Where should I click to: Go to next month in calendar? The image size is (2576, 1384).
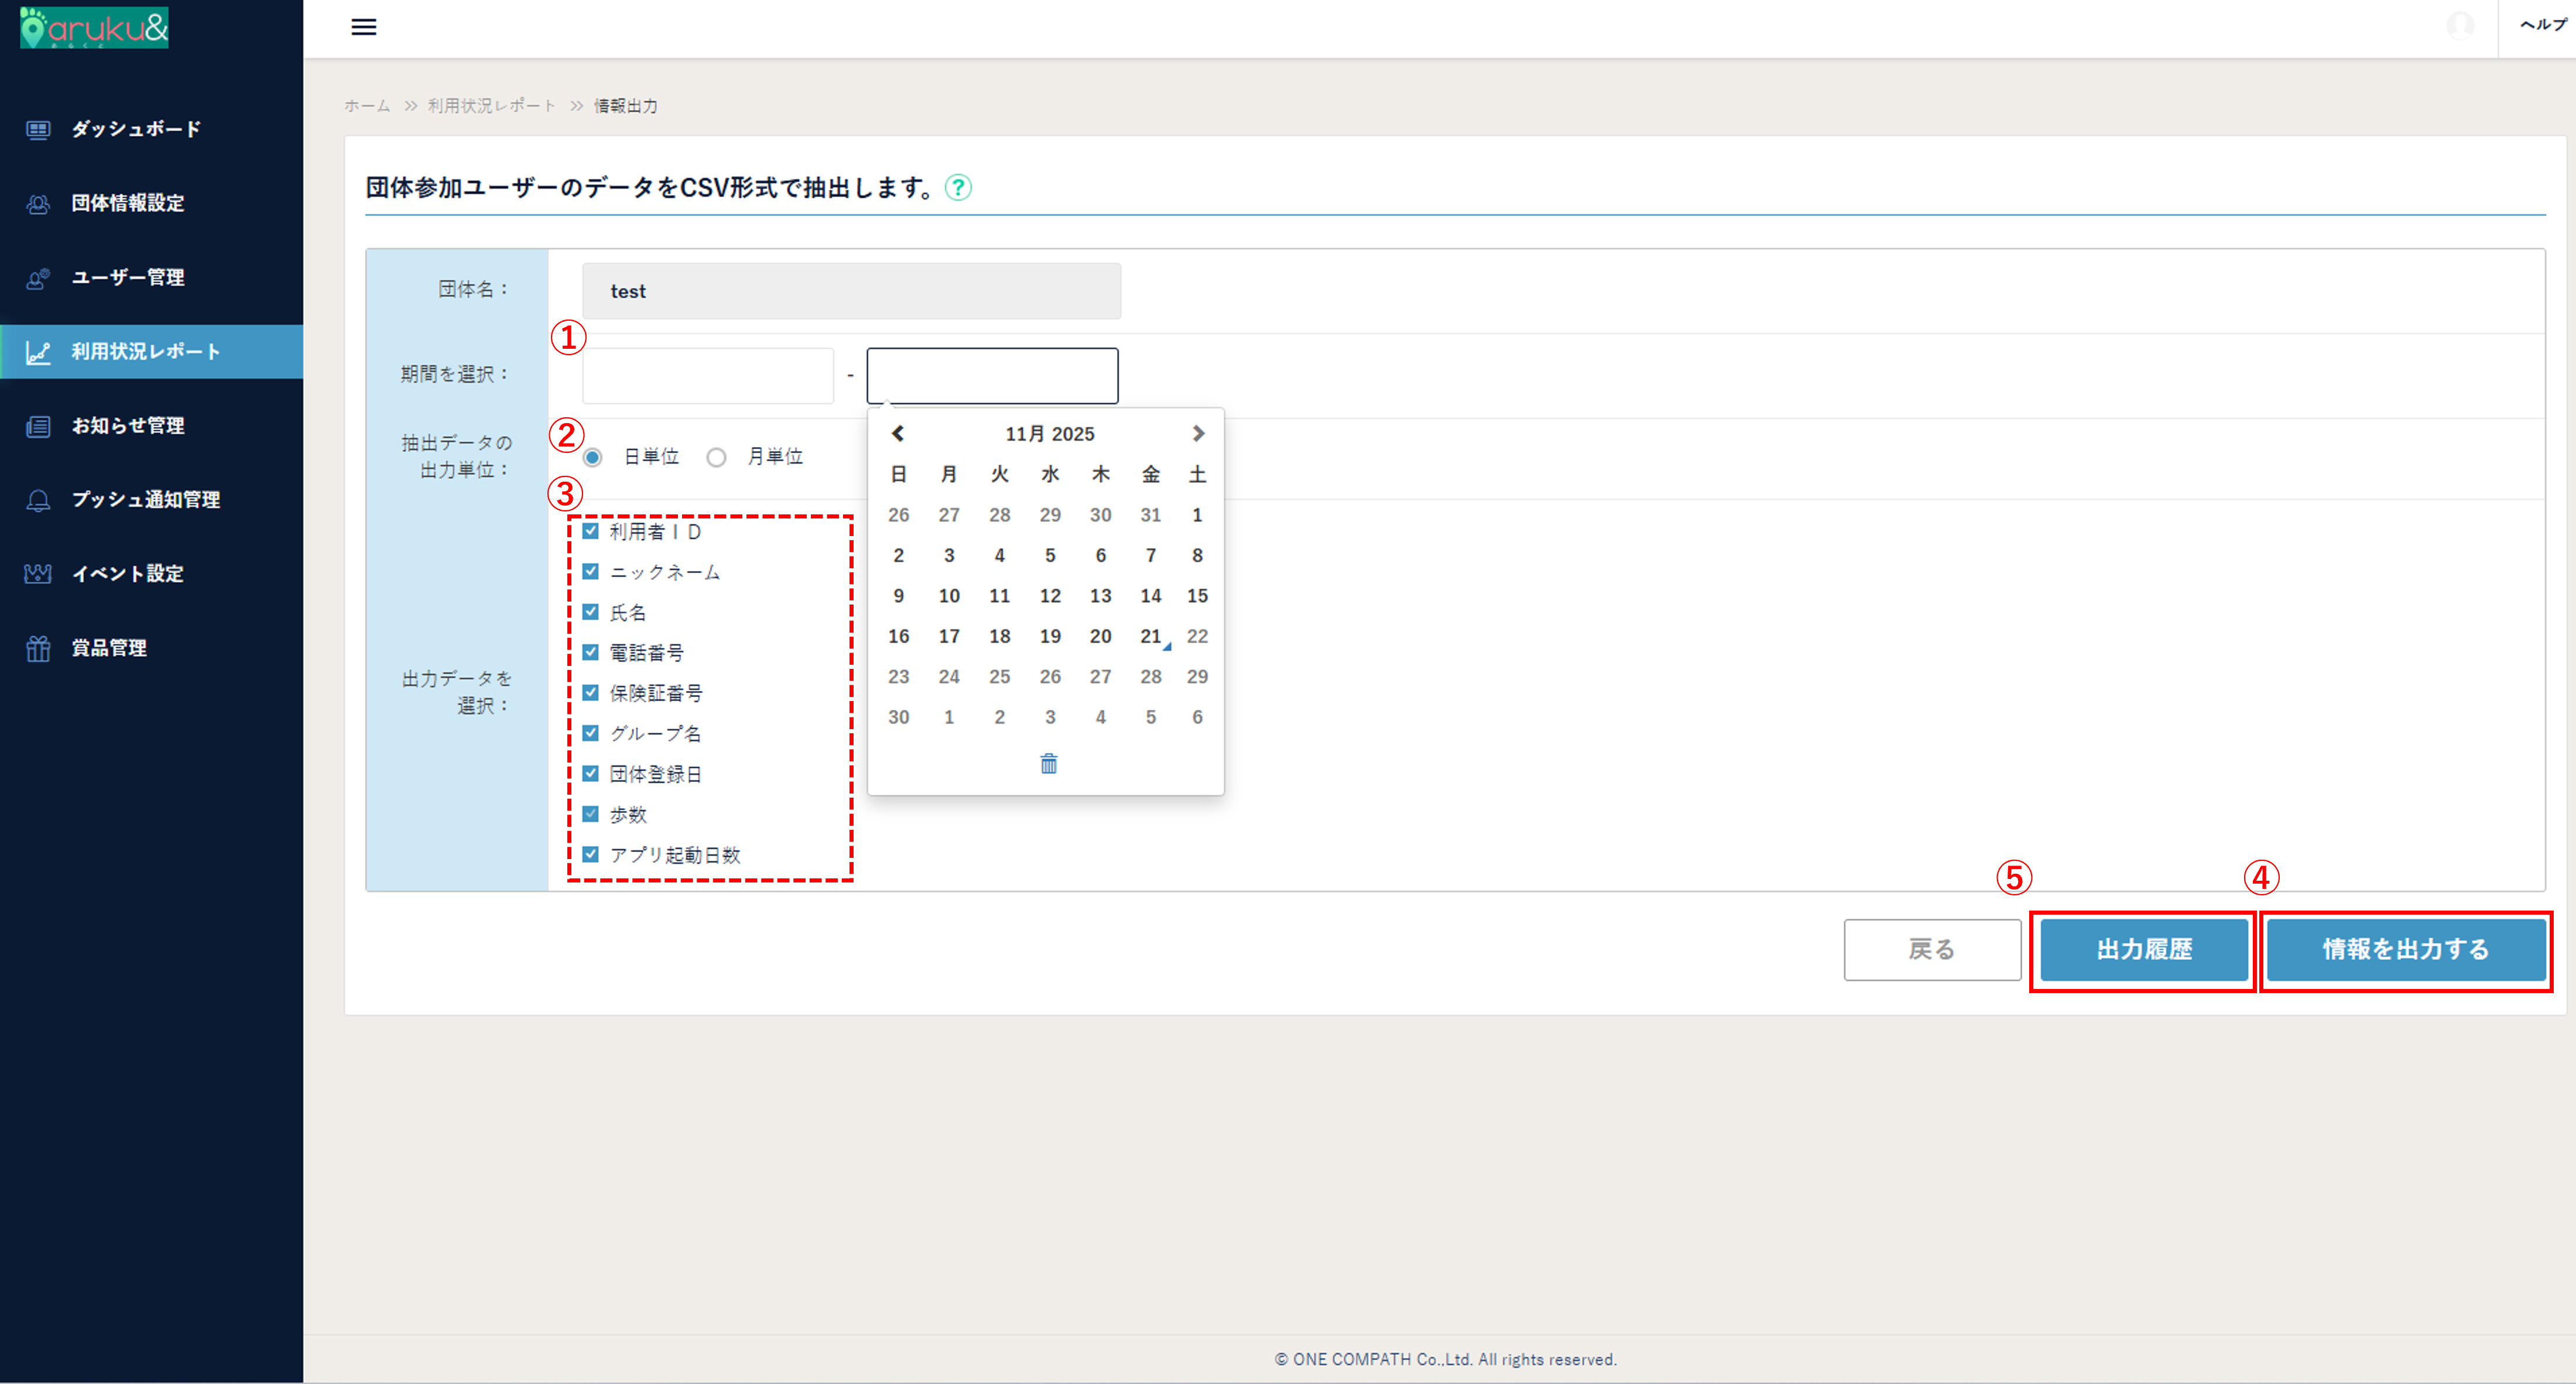tap(1198, 434)
